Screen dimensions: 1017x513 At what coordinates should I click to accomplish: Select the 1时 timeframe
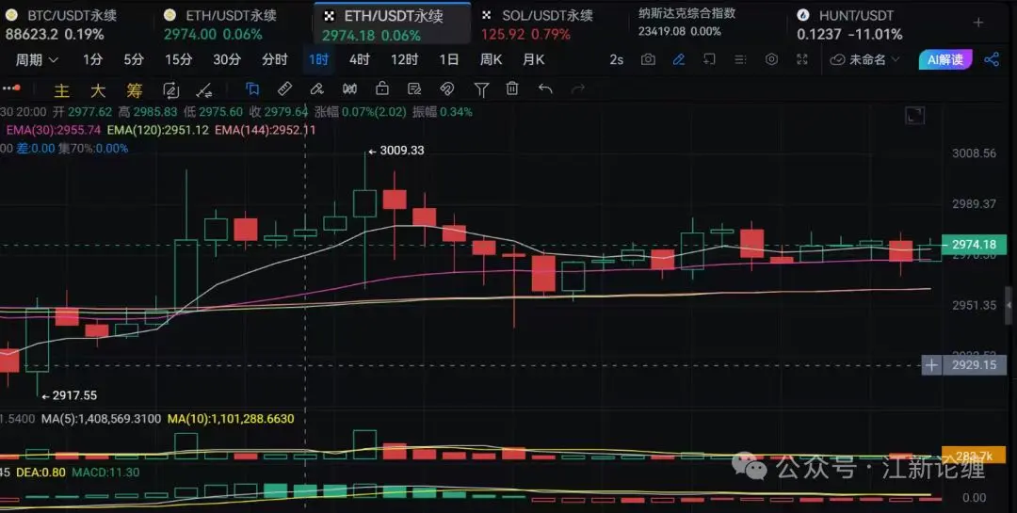coord(318,59)
